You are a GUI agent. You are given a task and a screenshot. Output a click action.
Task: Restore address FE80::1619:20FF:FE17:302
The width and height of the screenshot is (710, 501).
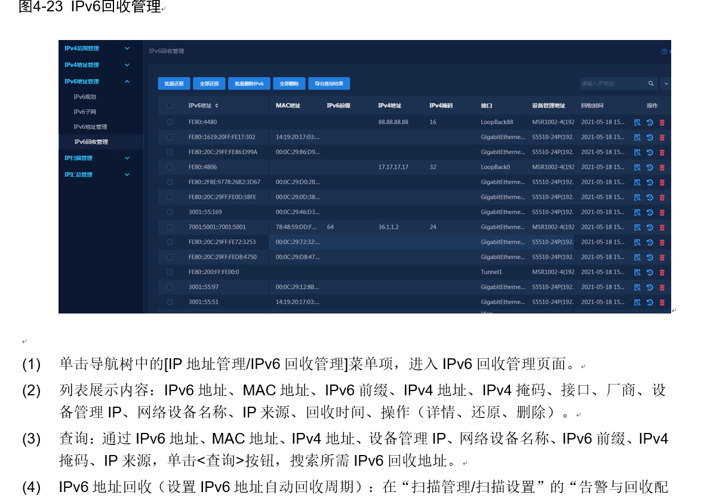[650, 137]
